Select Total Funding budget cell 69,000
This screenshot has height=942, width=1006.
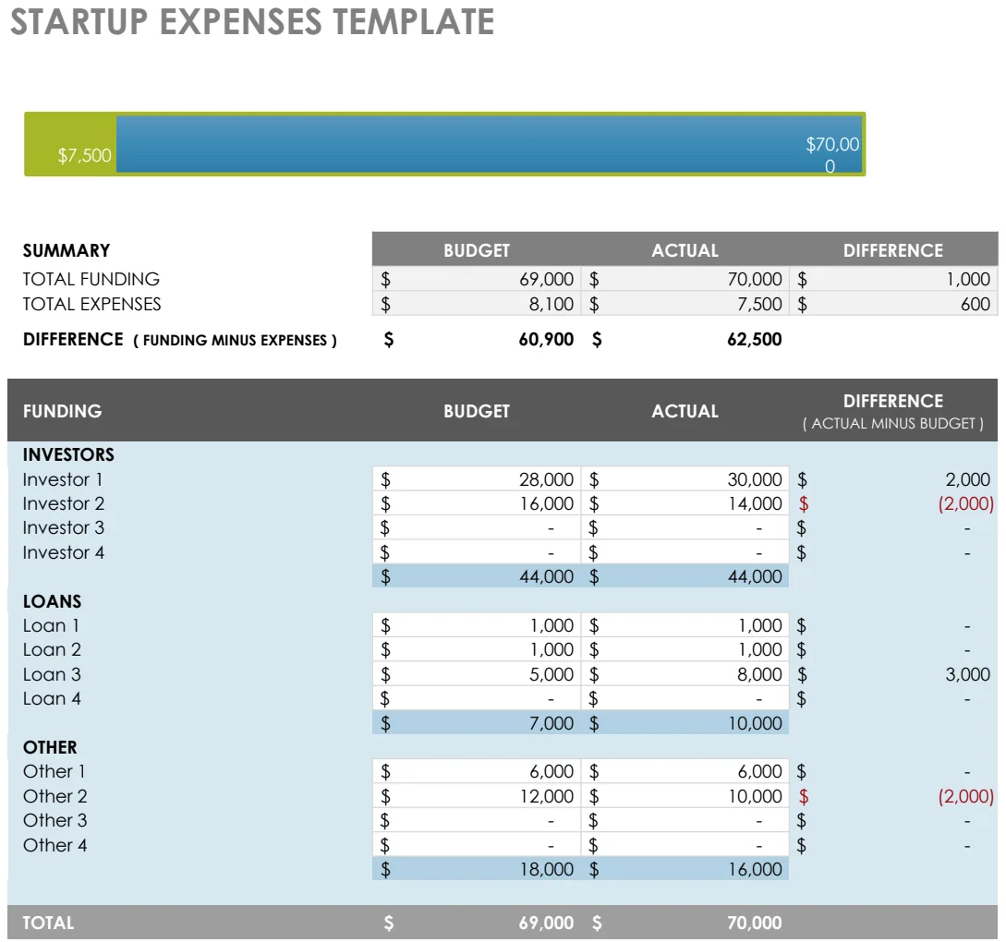point(477,279)
